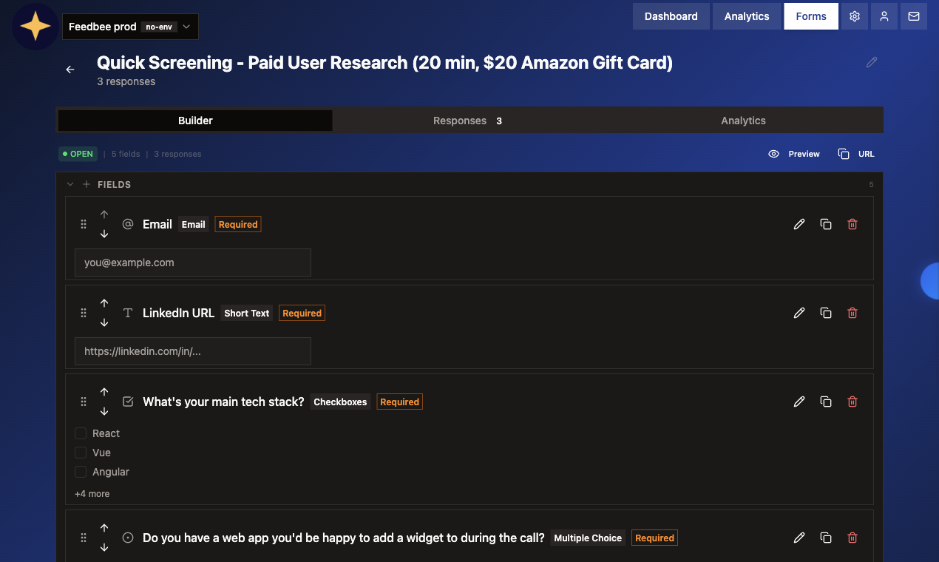Click the Feedbee star logo
Screen dimensions: 939x562
[x=35, y=27]
